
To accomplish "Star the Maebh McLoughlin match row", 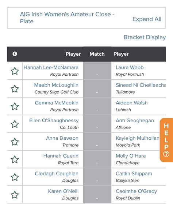I will tap(15, 89).
